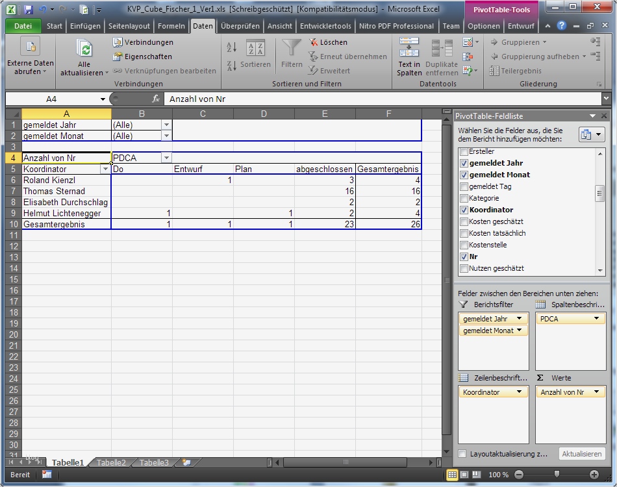Image resolution: width=617 pixels, height=487 pixels.
Task: Open Eigenschaften properties
Action: 142,56
